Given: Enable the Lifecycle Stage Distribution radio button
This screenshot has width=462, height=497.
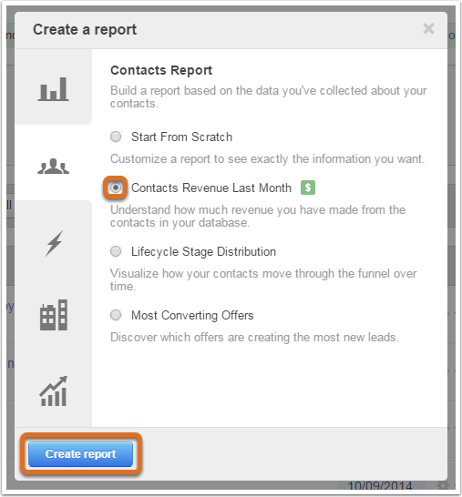Looking at the screenshot, I should pyautogui.click(x=116, y=251).
